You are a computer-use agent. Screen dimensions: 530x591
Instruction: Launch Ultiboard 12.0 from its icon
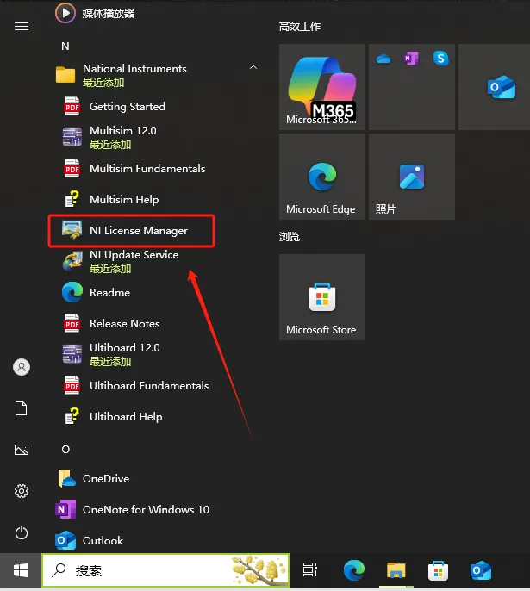pyautogui.click(x=72, y=354)
